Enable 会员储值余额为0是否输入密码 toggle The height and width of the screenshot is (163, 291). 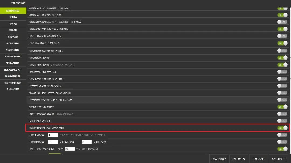click(282, 51)
